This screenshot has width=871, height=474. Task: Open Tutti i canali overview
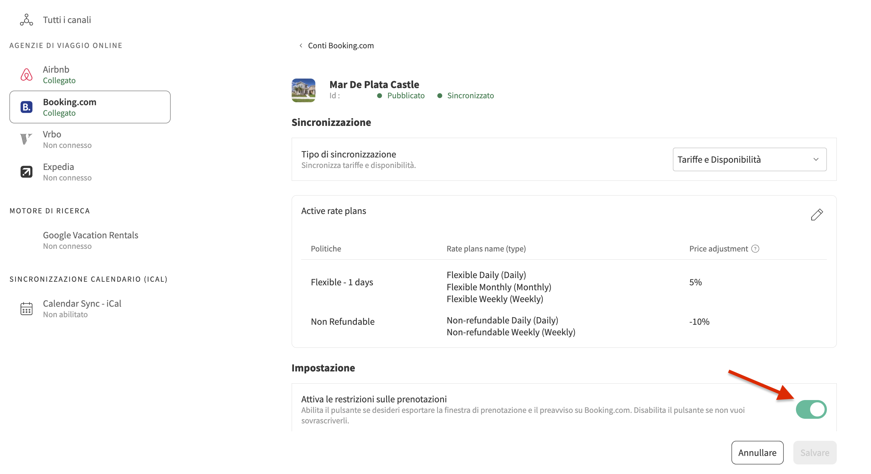[67, 20]
